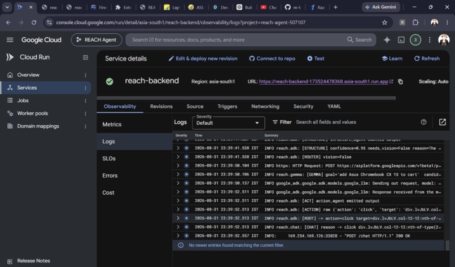455x267 pixels.
Task: Open the REACH Agent project picker
Action: click(x=97, y=40)
